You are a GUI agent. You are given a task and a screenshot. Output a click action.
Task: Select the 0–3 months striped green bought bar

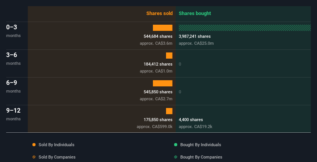245,28
